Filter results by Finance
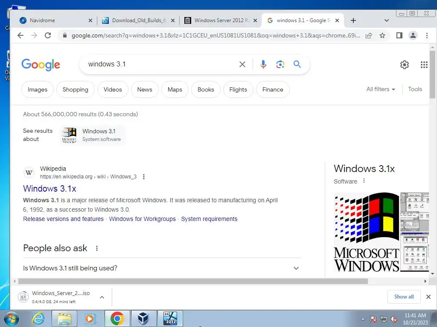The image size is (437, 327). click(273, 89)
